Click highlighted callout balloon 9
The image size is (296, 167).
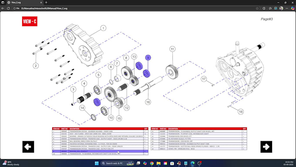point(148,58)
